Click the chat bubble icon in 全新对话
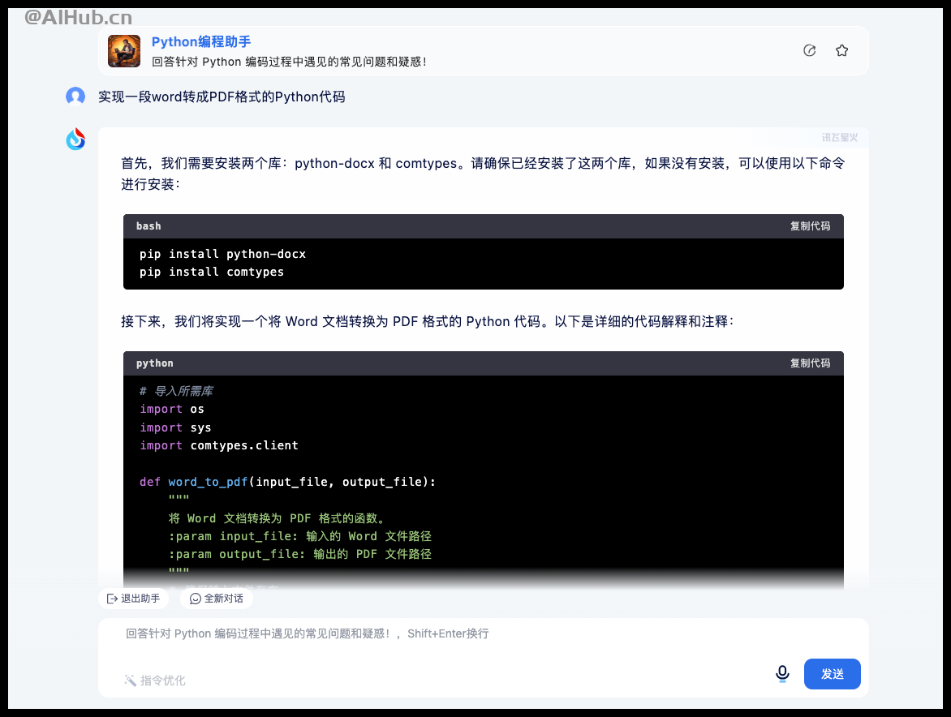Viewport: 951px width, 717px height. pos(196,599)
